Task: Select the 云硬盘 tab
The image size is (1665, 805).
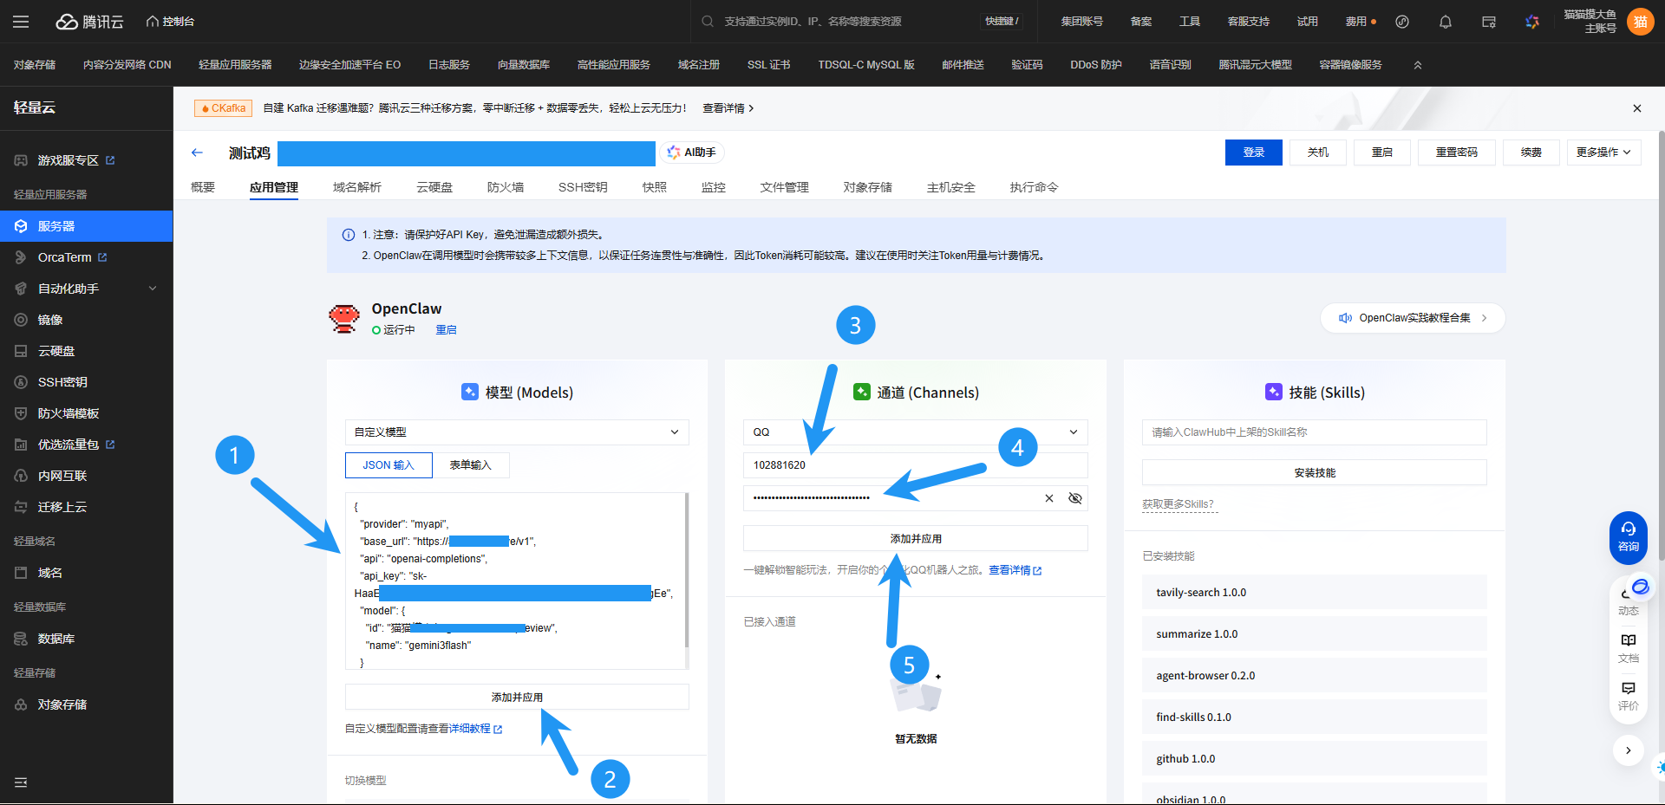Action: [x=434, y=187]
